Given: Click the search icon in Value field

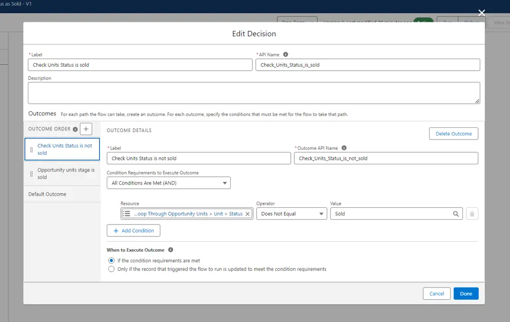Looking at the screenshot, I should pos(456,214).
